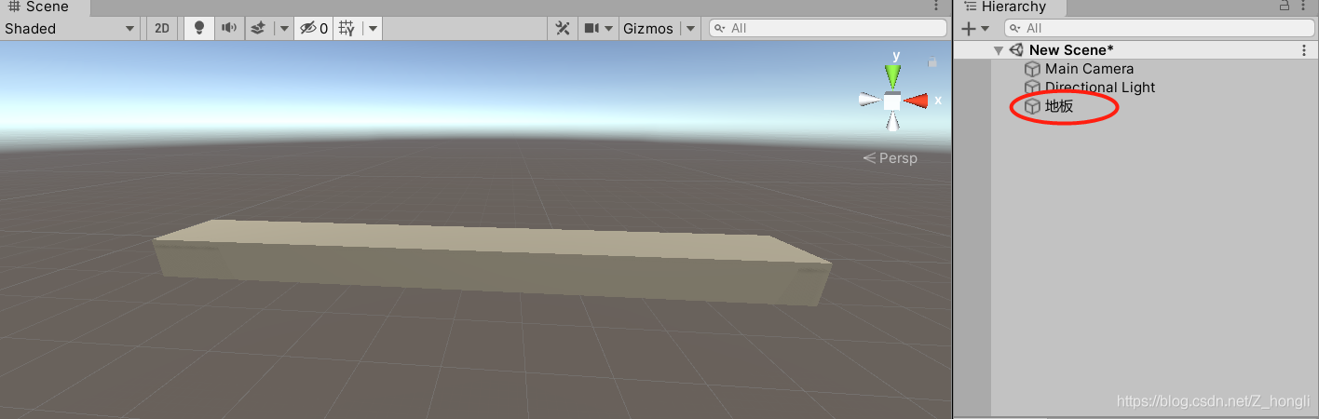Select the floor cube in Scene view
The height and width of the screenshot is (419, 1319).
click(x=492, y=263)
